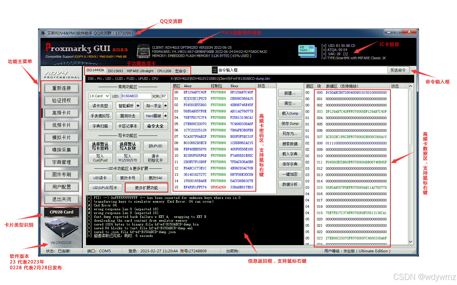Click the 命令大全 button

pos(156,126)
